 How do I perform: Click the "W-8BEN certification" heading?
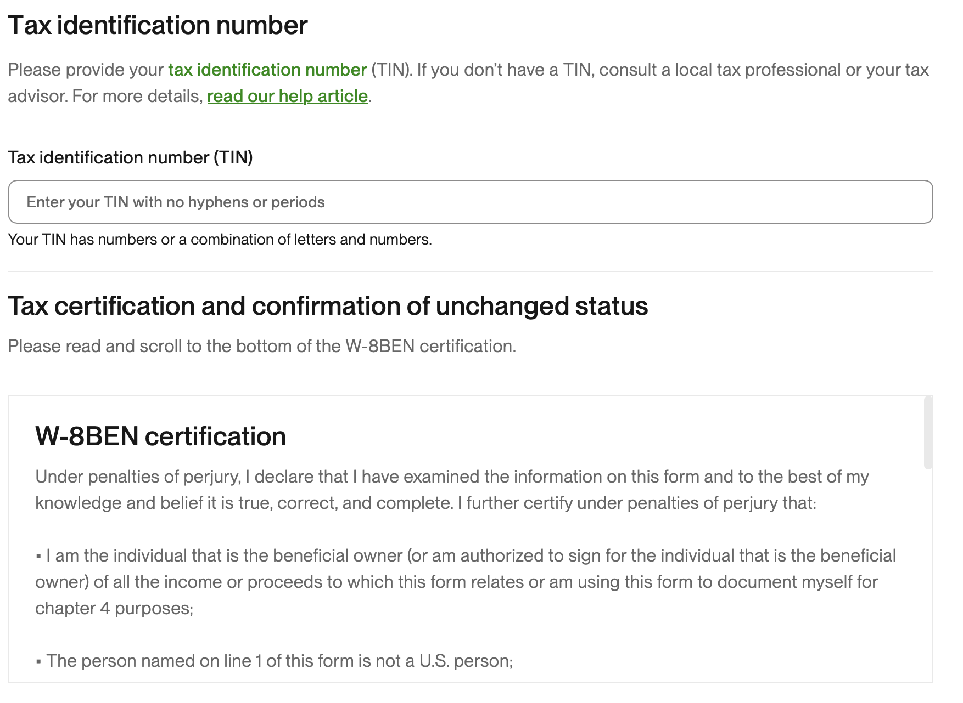click(x=160, y=436)
